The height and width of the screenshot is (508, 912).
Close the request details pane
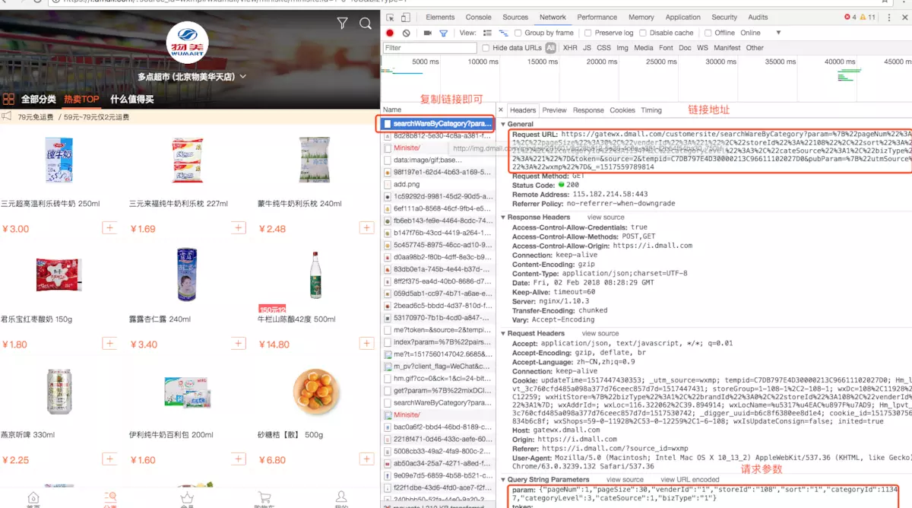[501, 110]
